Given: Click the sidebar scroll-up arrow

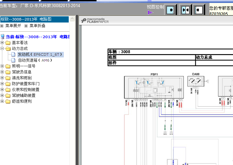Looking at the screenshot, I should [72, 19].
